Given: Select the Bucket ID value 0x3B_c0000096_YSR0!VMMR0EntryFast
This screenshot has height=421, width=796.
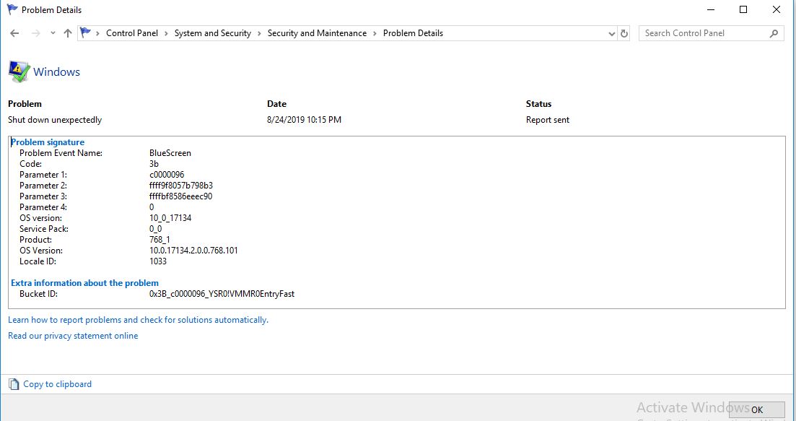Looking at the screenshot, I should pyautogui.click(x=222, y=293).
